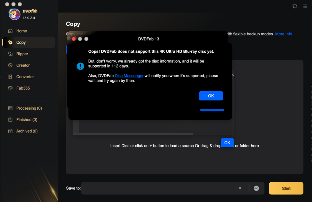Go to Fab365 in the sidebar
The width and height of the screenshot is (312, 202).
[x=23, y=88]
